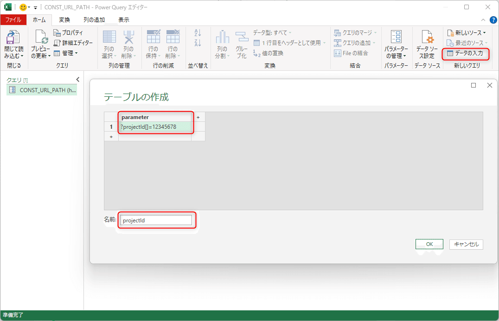Screen dimensions: 499x321
Task: Add a new row with the + row button
Action: pyautogui.click(x=111, y=137)
